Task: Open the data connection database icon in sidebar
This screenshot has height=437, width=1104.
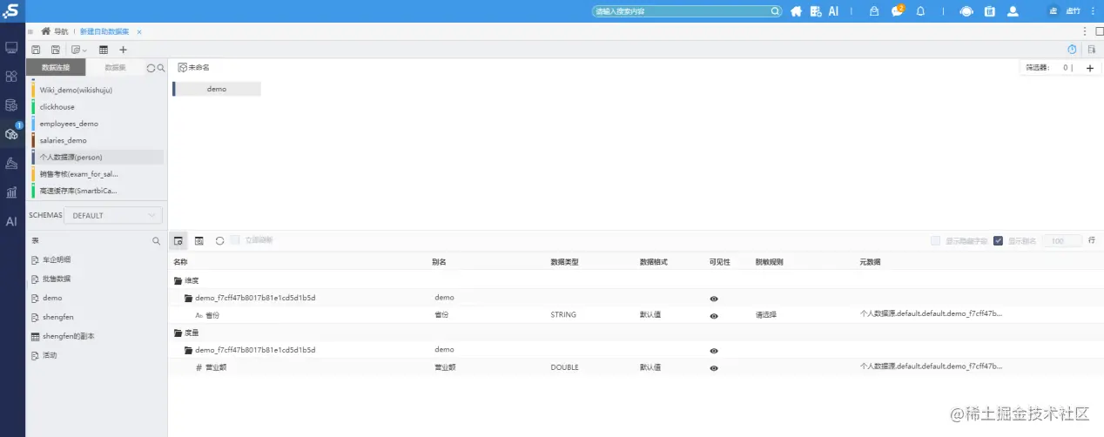Action: pos(11,105)
